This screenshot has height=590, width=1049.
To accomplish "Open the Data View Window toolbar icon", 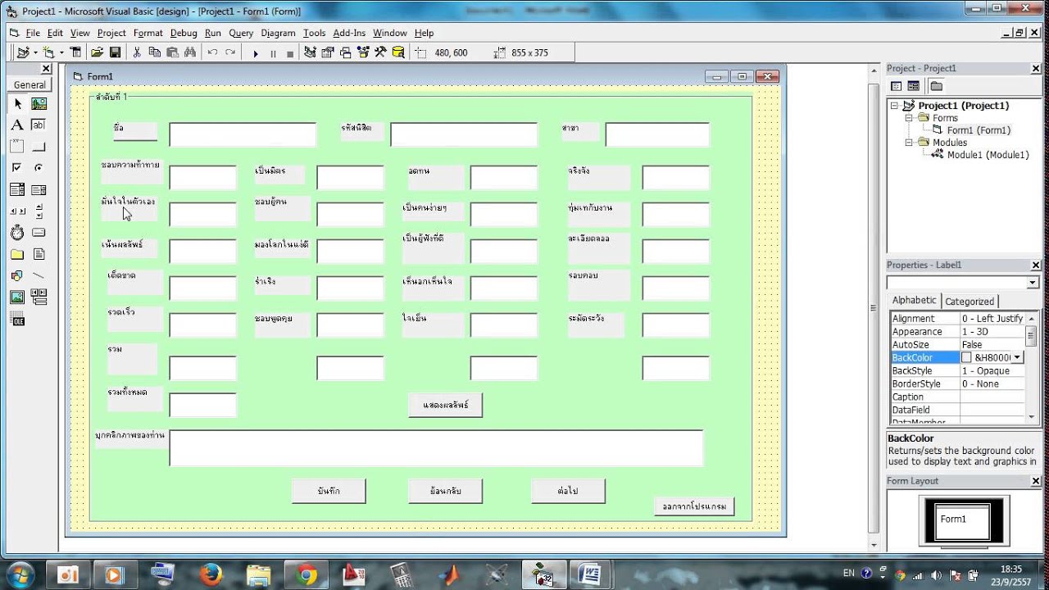I will (398, 52).
